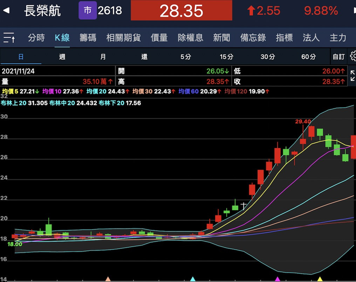Tap the purple 市 market badge
Viewport: 356px width, 282px height.
click(87, 11)
